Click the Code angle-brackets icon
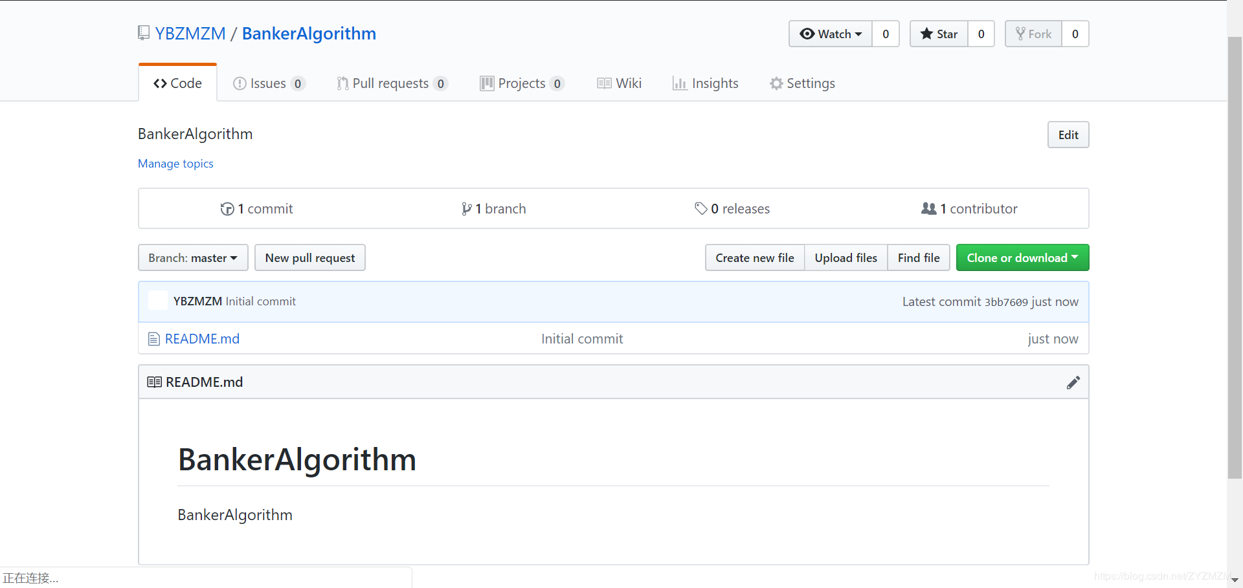 point(160,83)
